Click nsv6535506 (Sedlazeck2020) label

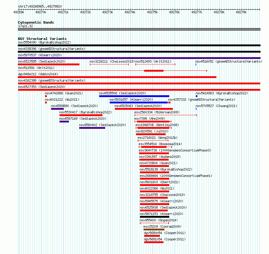click(x=122, y=93)
